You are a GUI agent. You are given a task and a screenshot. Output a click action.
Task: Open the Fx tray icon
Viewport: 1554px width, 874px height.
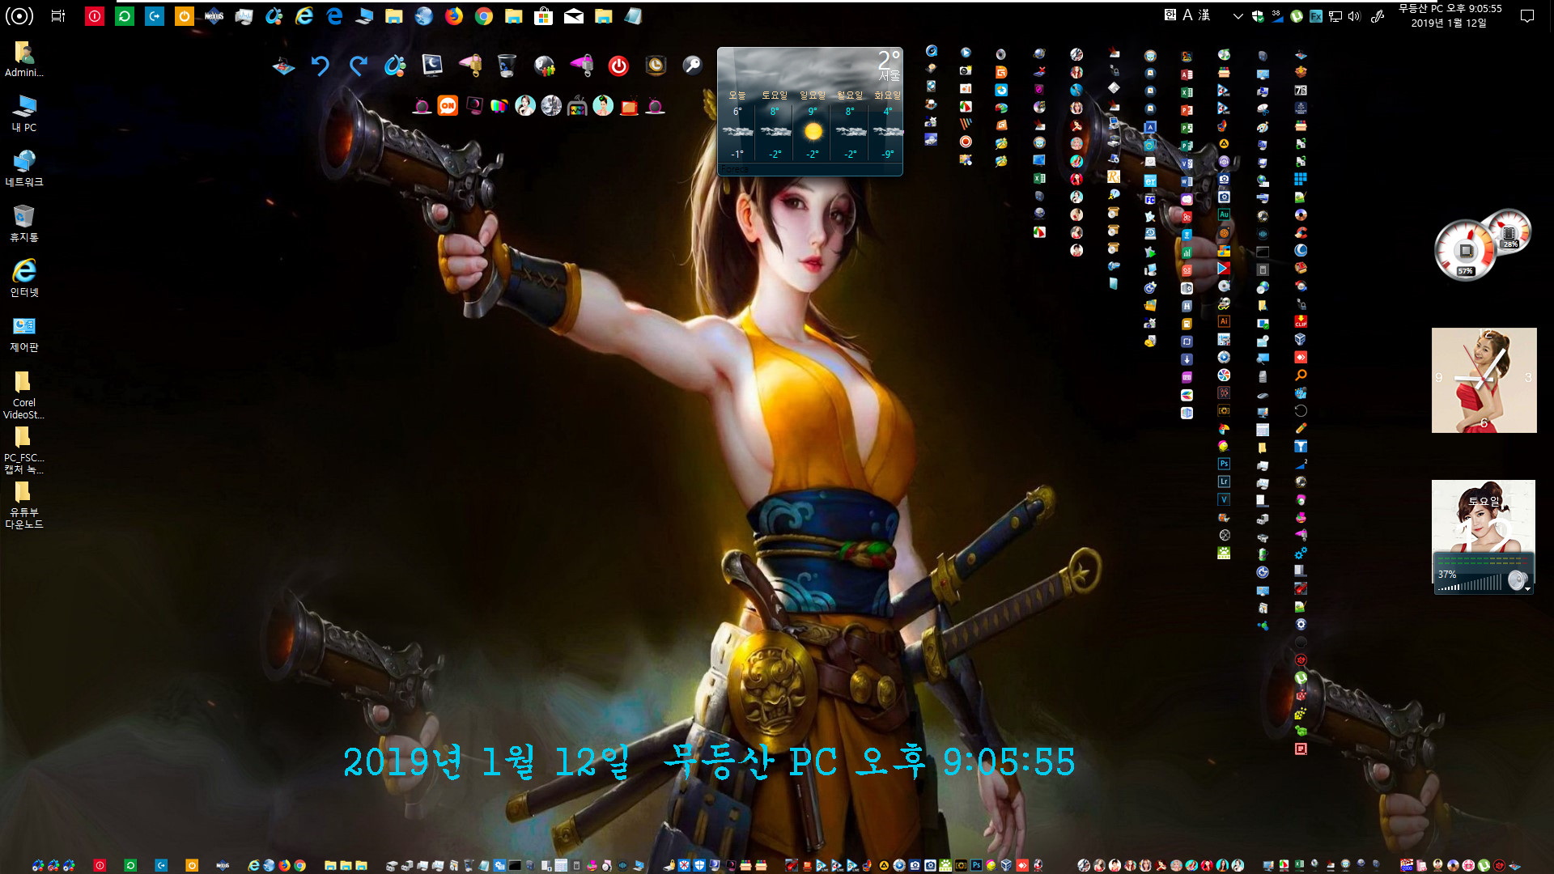(1316, 15)
